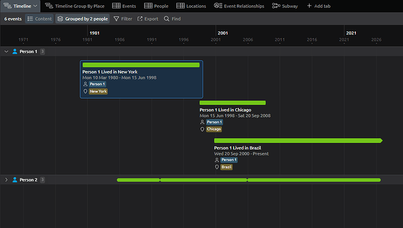The width and height of the screenshot is (403, 228).
Task: Click the Person 1 group avatar icon
Action: (x=15, y=51)
